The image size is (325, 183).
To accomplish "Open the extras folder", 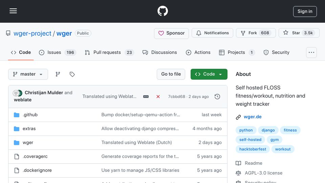I will click(29, 129).
